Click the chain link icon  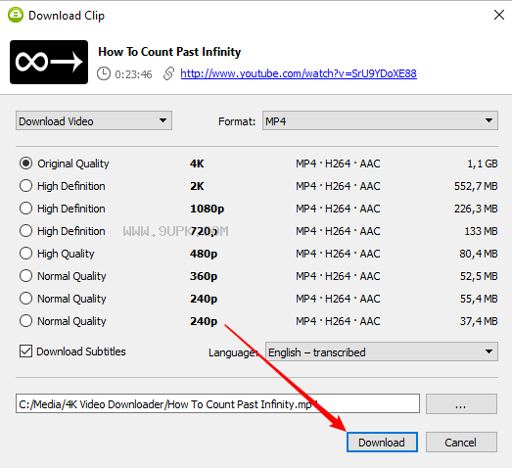(168, 73)
